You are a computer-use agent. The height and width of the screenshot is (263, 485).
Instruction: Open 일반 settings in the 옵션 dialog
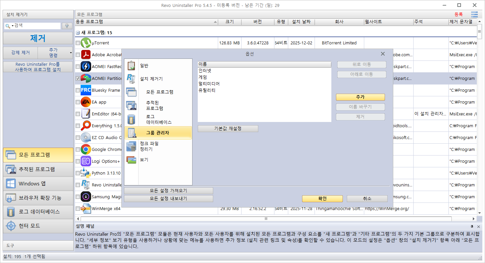click(159, 66)
